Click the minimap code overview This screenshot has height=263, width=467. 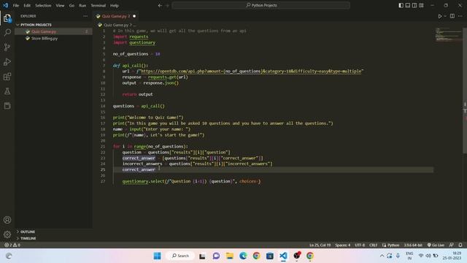pos(448,34)
